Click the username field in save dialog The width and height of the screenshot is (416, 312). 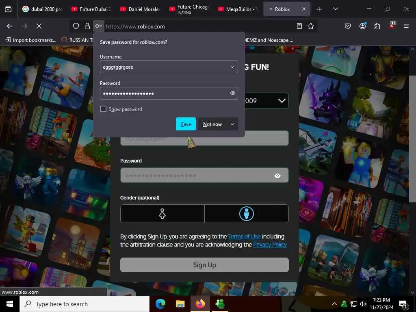pos(169,67)
